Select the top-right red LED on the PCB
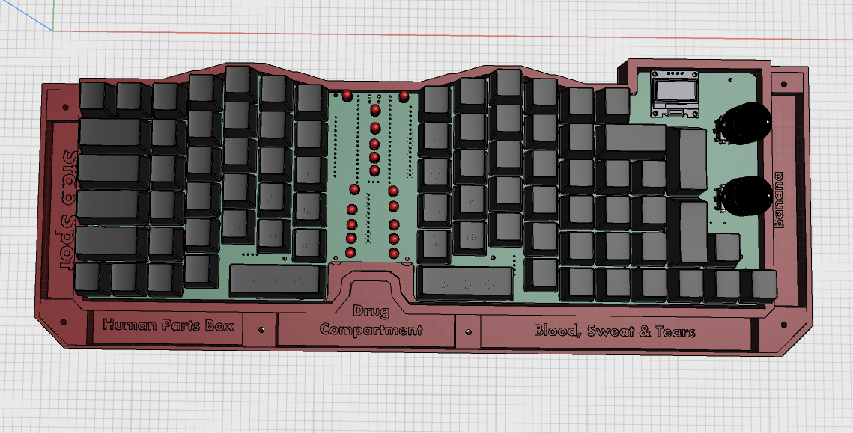The height and width of the screenshot is (433, 853). (404, 96)
